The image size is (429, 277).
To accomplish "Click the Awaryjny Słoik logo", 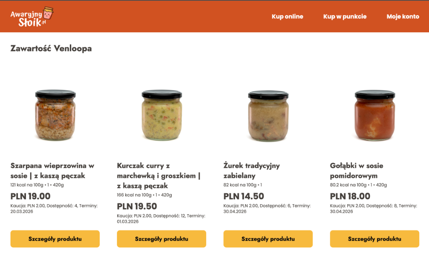I will pyautogui.click(x=32, y=17).
